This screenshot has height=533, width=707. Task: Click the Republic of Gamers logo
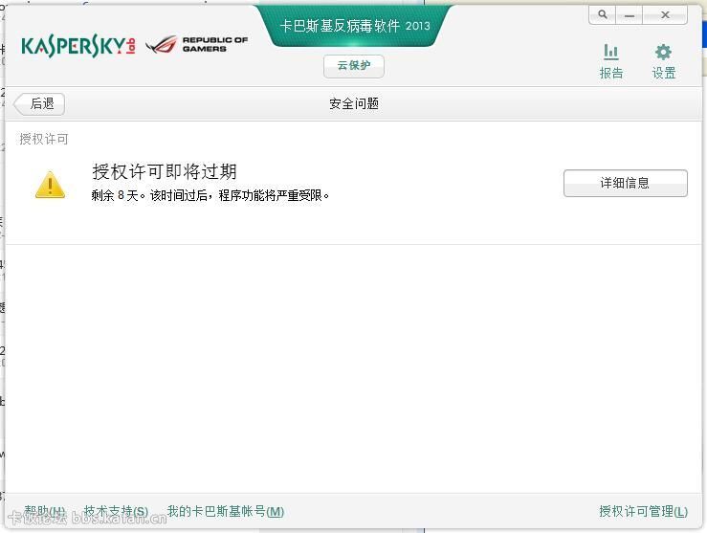pos(197,45)
